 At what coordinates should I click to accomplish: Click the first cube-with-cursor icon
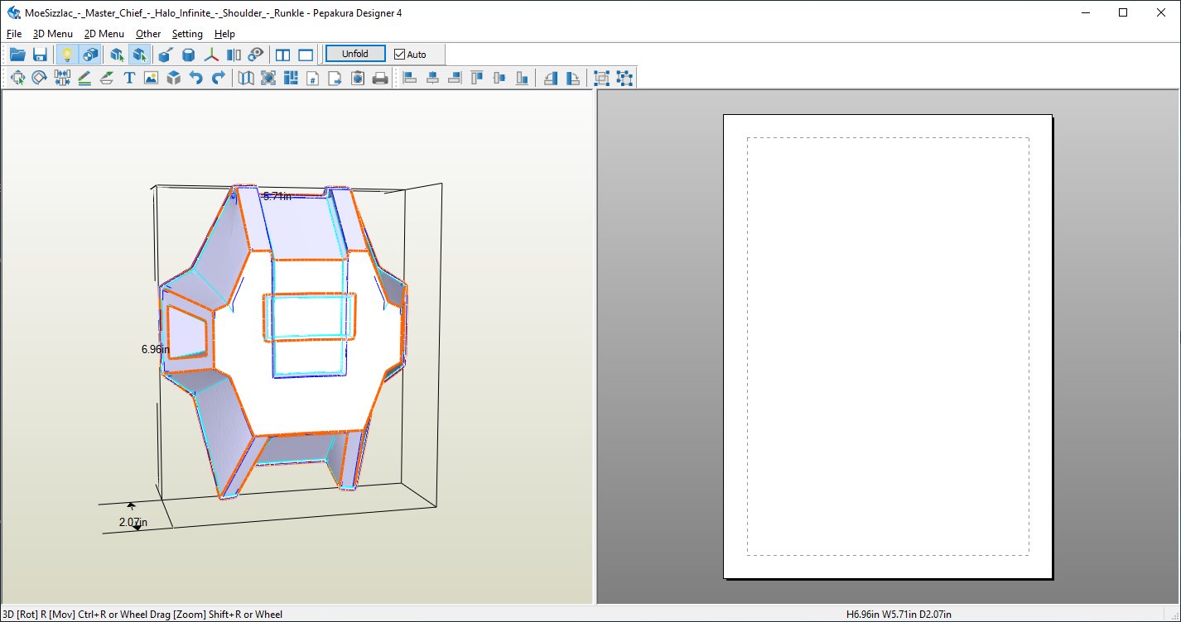(x=118, y=55)
